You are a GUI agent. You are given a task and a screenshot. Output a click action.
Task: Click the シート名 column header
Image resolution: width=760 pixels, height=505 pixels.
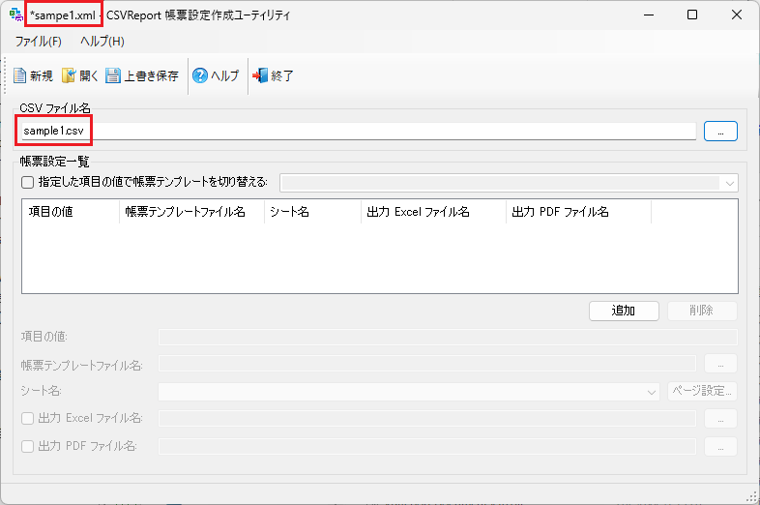coord(312,212)
